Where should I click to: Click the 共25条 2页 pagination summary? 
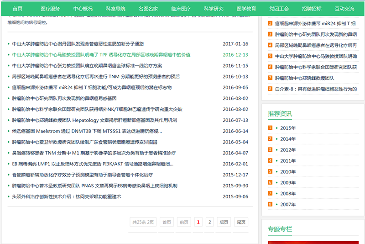[143, 222]
